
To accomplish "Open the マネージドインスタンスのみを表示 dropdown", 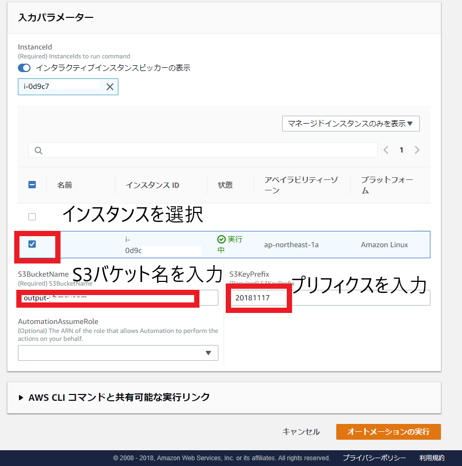I will tap(350, 124).
